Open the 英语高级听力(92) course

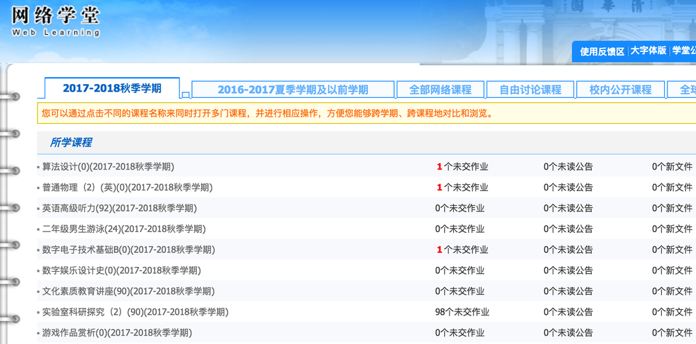[x=120, y=208]
